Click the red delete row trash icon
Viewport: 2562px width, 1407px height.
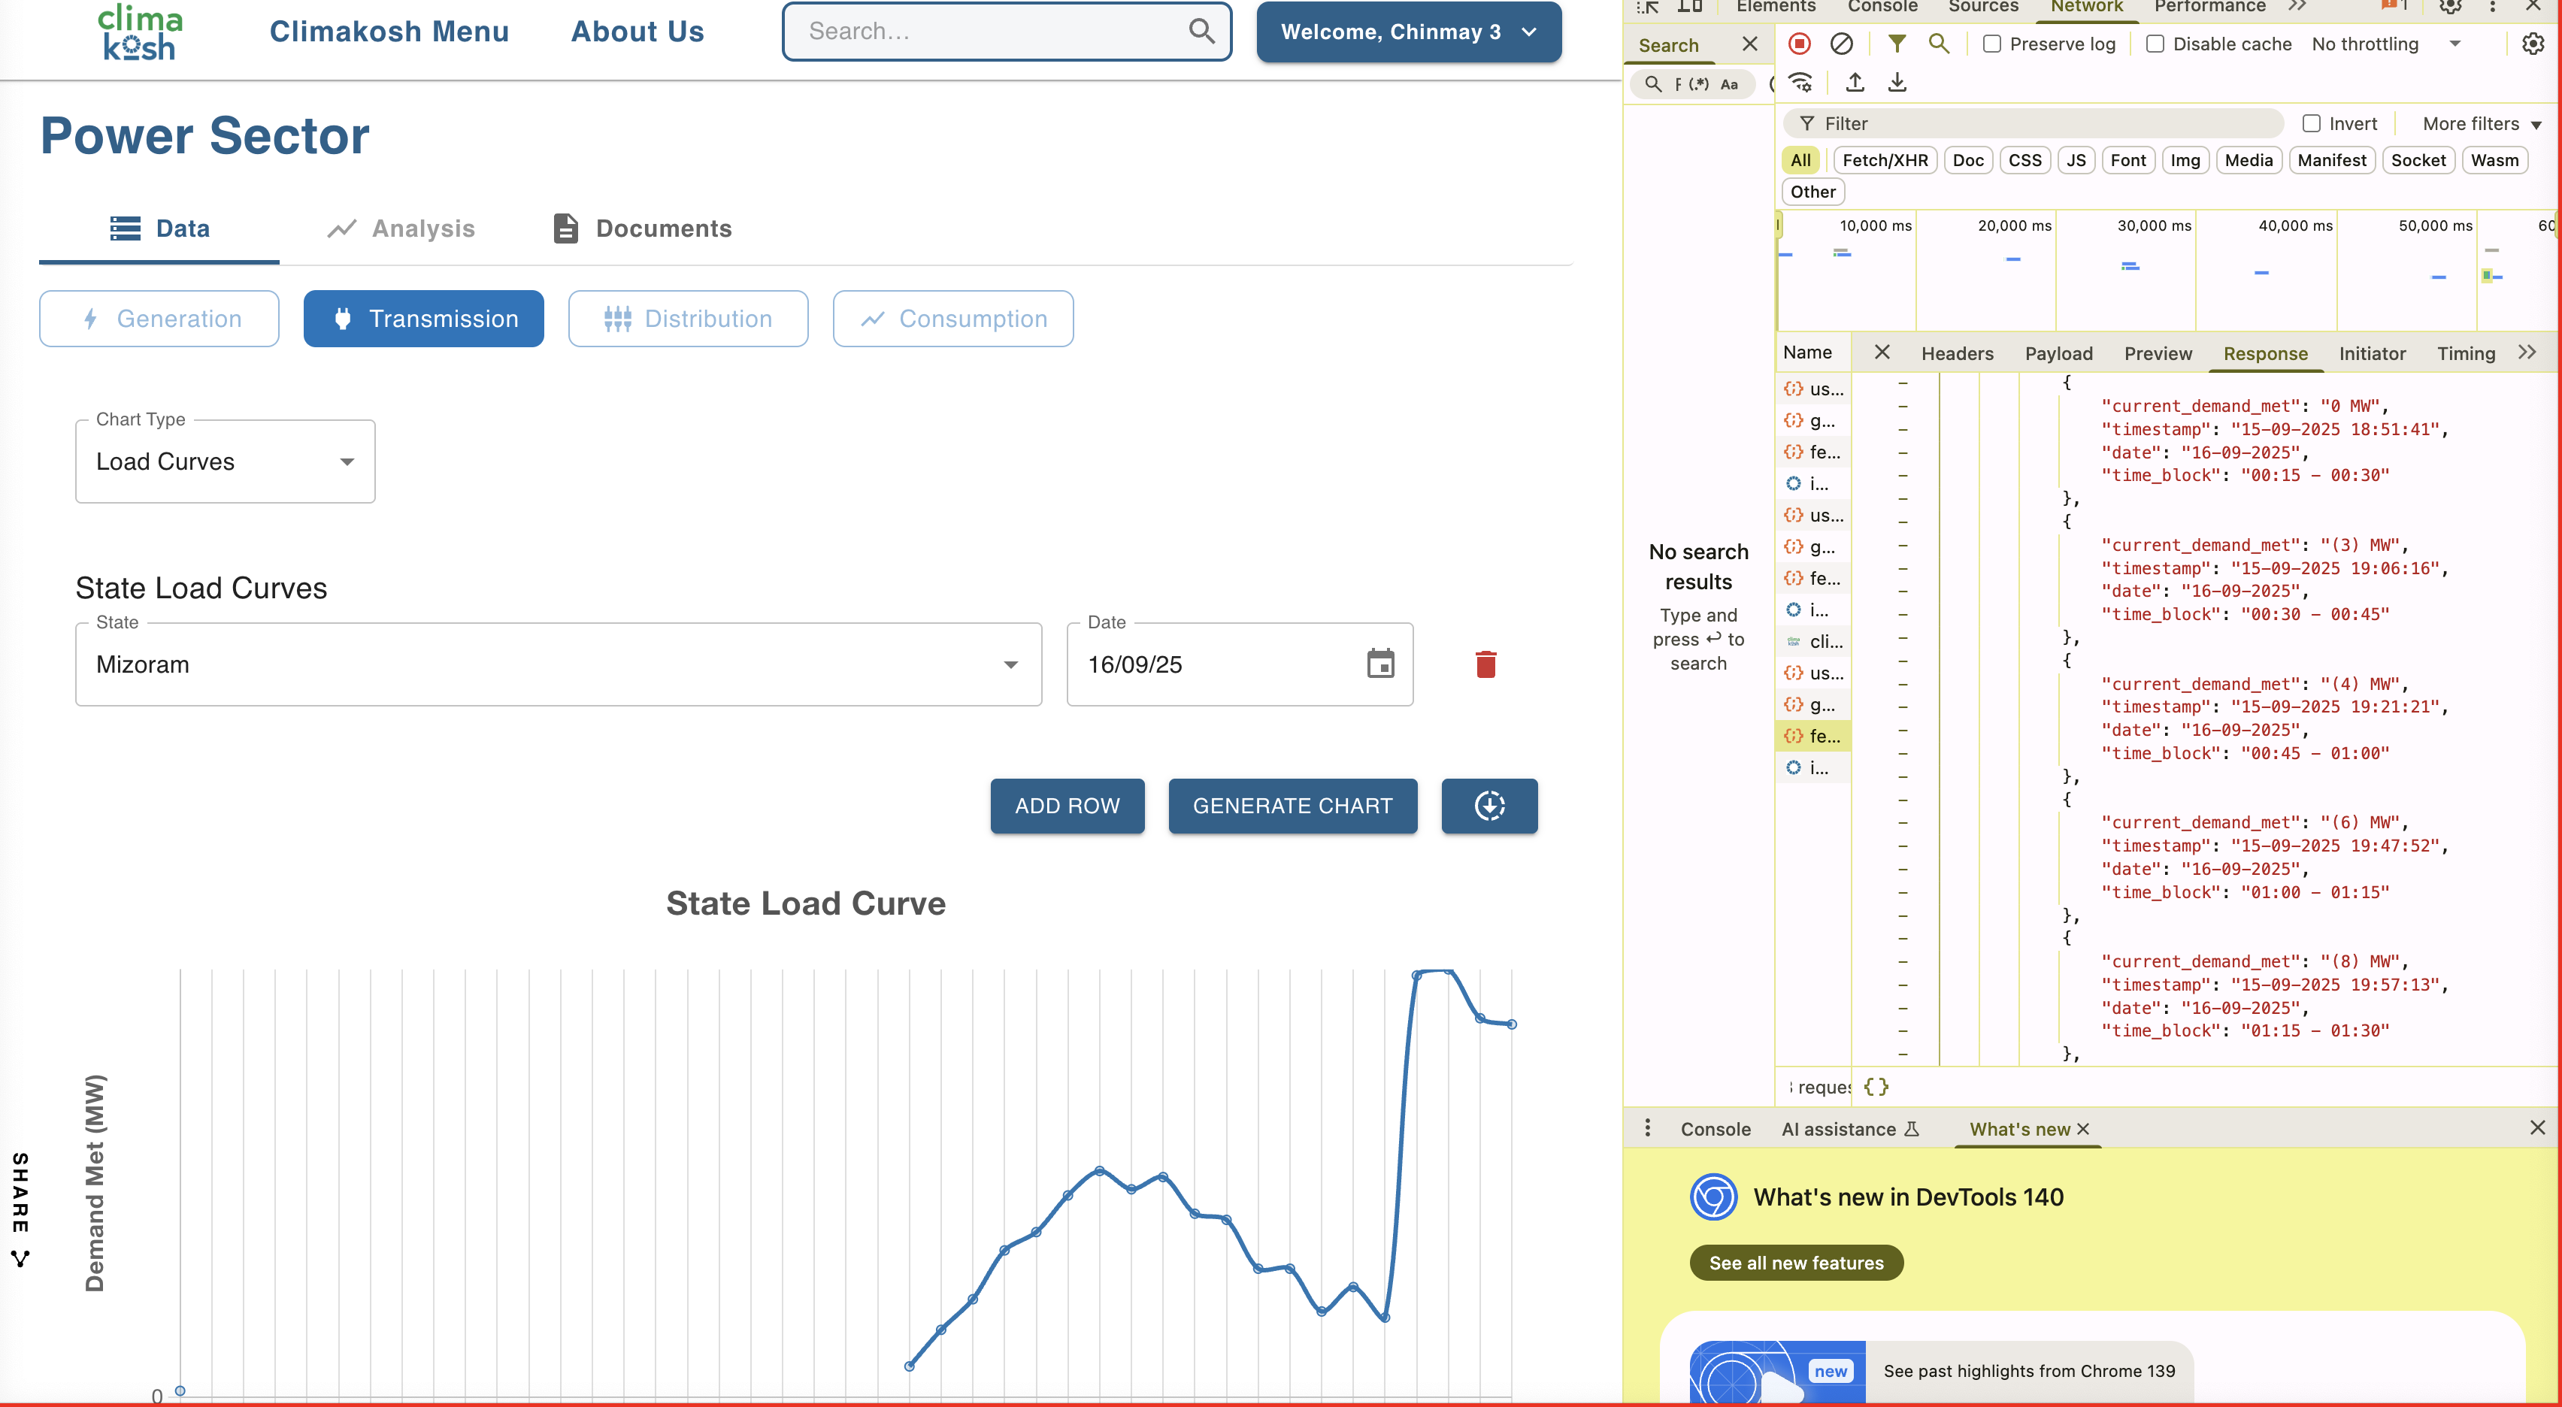tap(1486, 664)
